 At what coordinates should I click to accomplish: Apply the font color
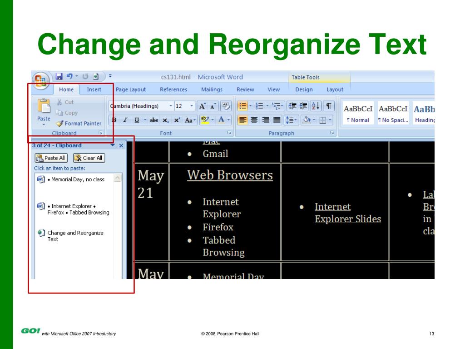point(221,120)
